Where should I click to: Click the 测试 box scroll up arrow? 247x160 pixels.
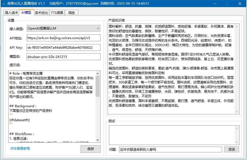[x=237, y=128]
